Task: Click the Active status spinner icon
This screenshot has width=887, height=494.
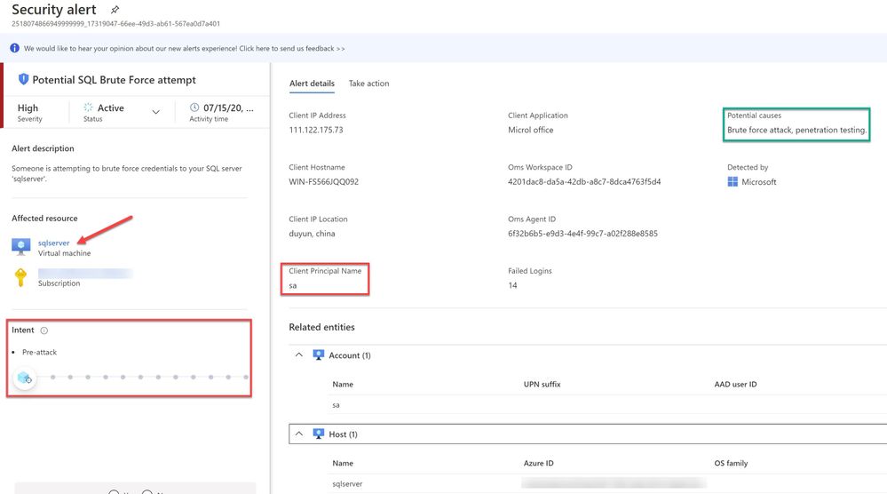Action: pos(88,108)
